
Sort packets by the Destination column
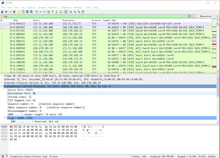tap(77, 20)
